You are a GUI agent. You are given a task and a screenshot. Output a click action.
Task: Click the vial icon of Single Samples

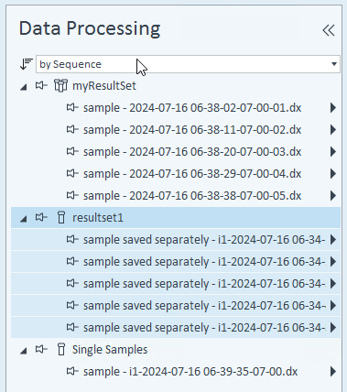click(x=61, y=350)
